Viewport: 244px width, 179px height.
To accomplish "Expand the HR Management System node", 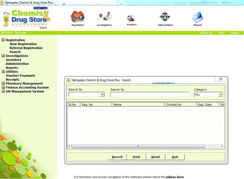I will 3,91.
